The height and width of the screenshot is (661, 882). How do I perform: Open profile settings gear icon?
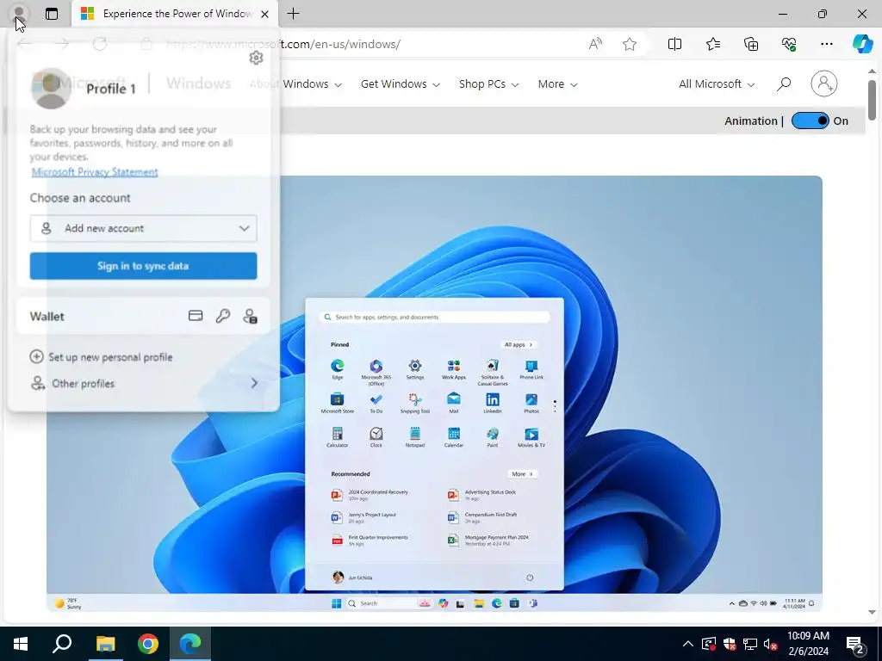256,58
